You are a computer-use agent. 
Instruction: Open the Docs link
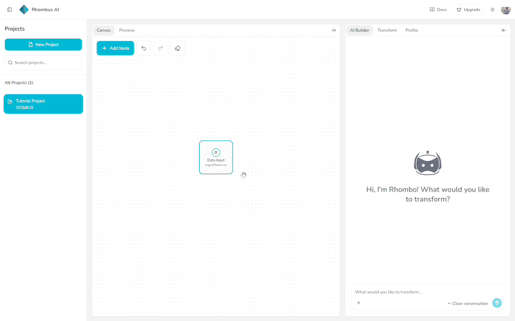[x=438, y=10]
